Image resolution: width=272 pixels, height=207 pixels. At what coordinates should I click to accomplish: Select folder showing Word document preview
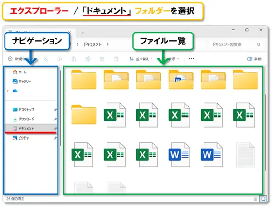tap(181, 80)
